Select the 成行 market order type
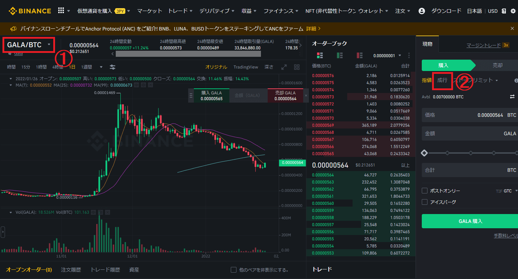This screenshot has width=518, height=279. [442, 80]
